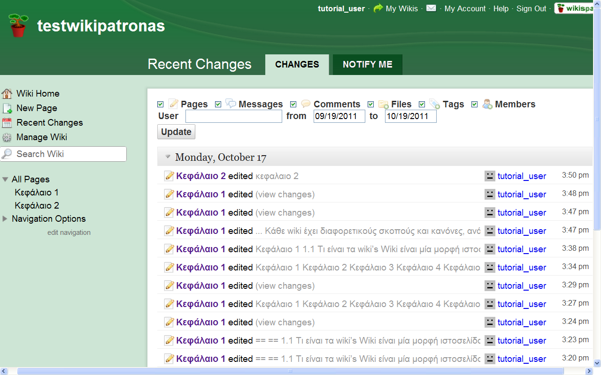Click the Members person icon
Screen dimensions: 601x375
pyautogui.click(x=487, y=104)
